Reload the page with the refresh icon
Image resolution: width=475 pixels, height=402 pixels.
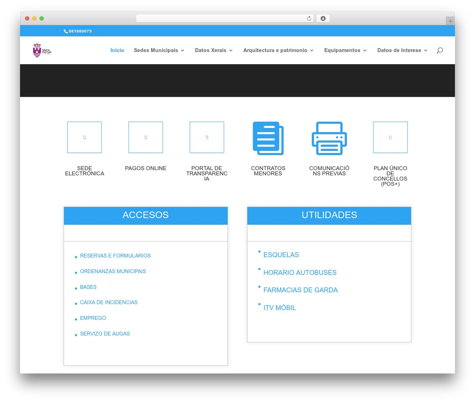(x=309, y=19)
